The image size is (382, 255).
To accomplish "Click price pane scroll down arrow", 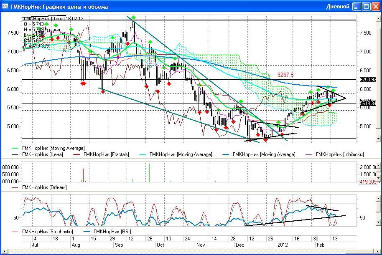I will [x=379, y=139].
